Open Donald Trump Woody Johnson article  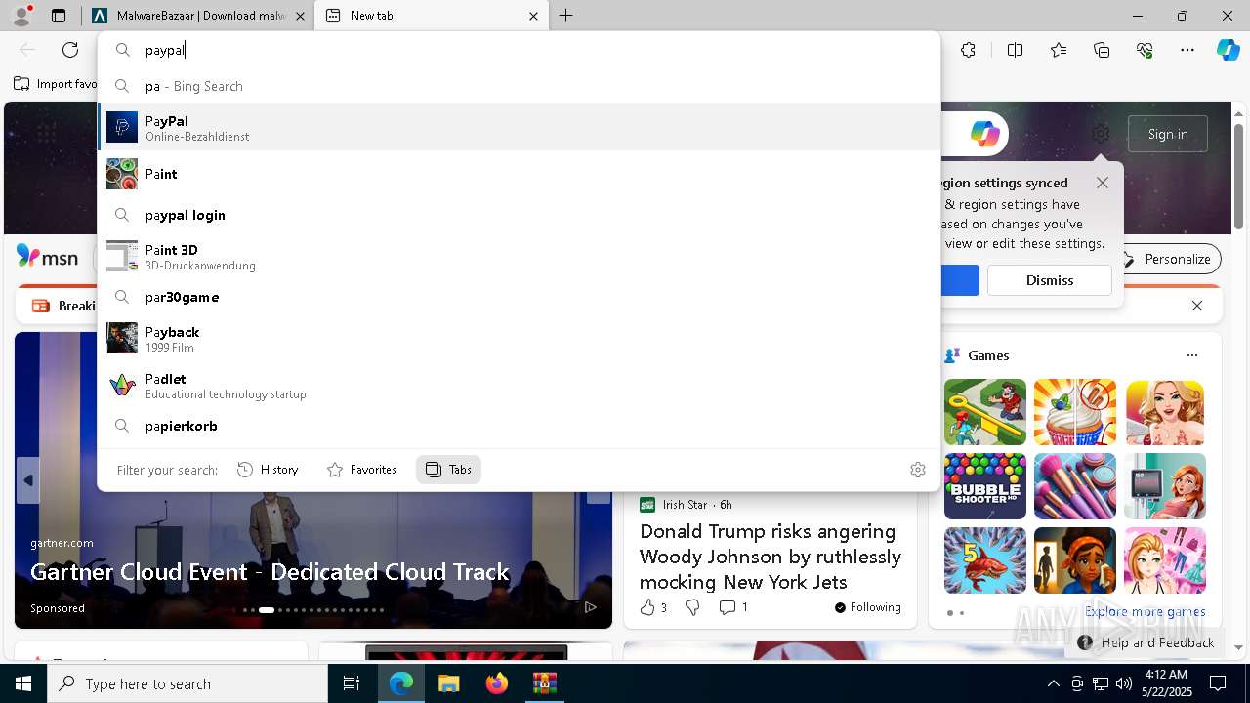[x=771, y=557]
